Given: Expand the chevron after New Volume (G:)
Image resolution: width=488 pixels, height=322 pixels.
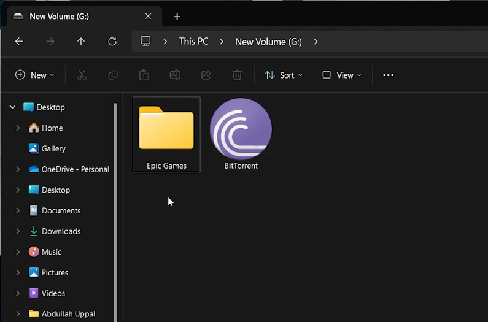Looking at the screenshot, I should coord(316,41).
